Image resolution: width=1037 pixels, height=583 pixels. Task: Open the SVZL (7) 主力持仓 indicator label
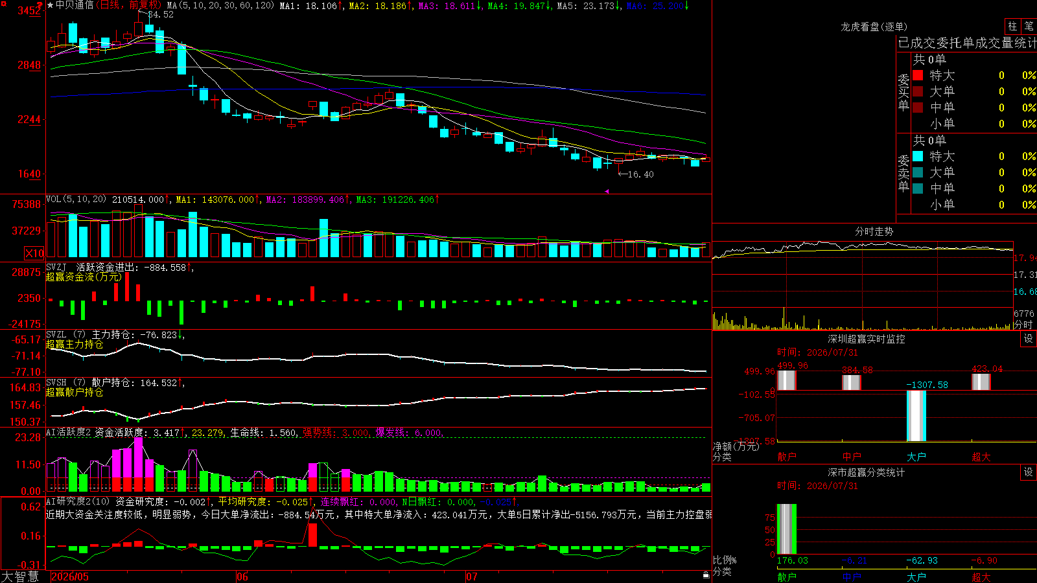click(x=115, y=335)
